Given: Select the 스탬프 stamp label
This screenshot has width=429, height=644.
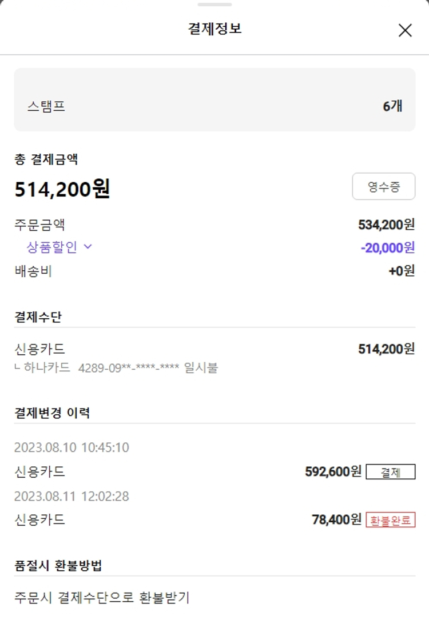Looking at the screenshot, I should click(x=46, y=106).
